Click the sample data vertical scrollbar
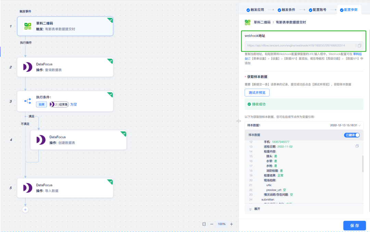The image size is (370, 232). point(363,164)
